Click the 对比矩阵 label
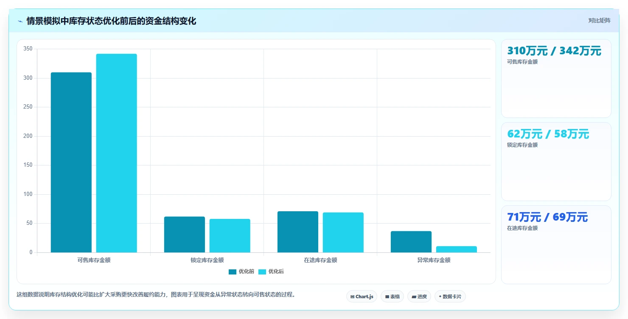 coord(599,21)
